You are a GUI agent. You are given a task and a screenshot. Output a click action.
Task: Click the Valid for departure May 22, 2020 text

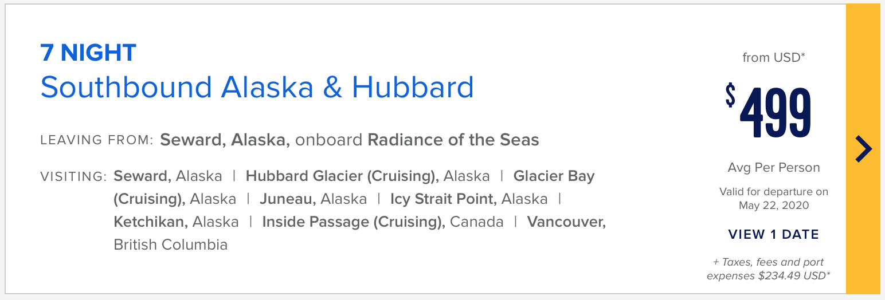coord(774,198)
